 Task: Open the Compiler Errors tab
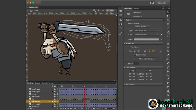(47, 83)
